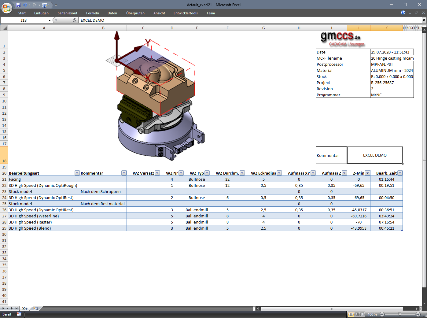Viewport: 427px width, 318px height.
Task: Open the Formeln ribbon tab
Action: click(x=93, y=13)
